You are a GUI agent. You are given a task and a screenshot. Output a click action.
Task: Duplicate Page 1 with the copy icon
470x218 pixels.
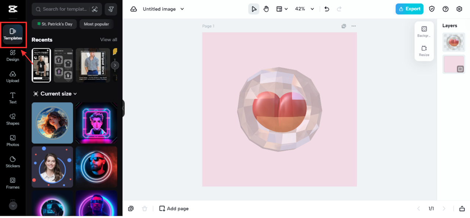click(344, 26)
